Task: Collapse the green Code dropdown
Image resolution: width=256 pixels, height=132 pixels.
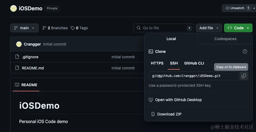Action: pos(238,28)
